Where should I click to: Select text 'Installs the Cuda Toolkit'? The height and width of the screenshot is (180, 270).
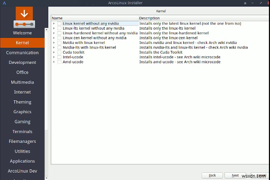tap(161, 52)
